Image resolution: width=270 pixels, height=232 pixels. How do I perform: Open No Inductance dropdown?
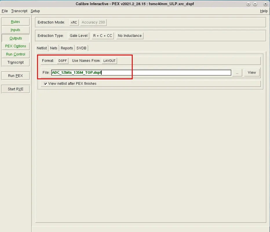(x=130, y=36)
